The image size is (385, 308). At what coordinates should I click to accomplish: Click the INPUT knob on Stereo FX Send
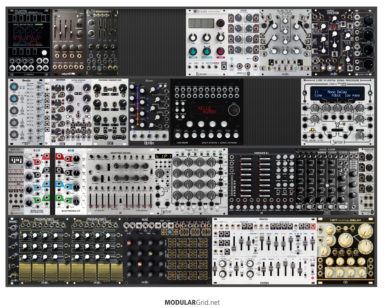[369, 20]
